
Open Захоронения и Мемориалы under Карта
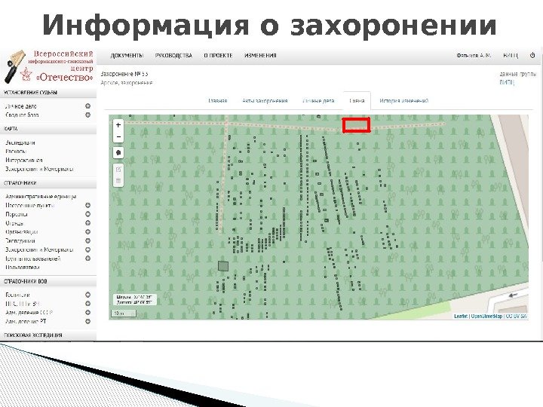(39, 170)
